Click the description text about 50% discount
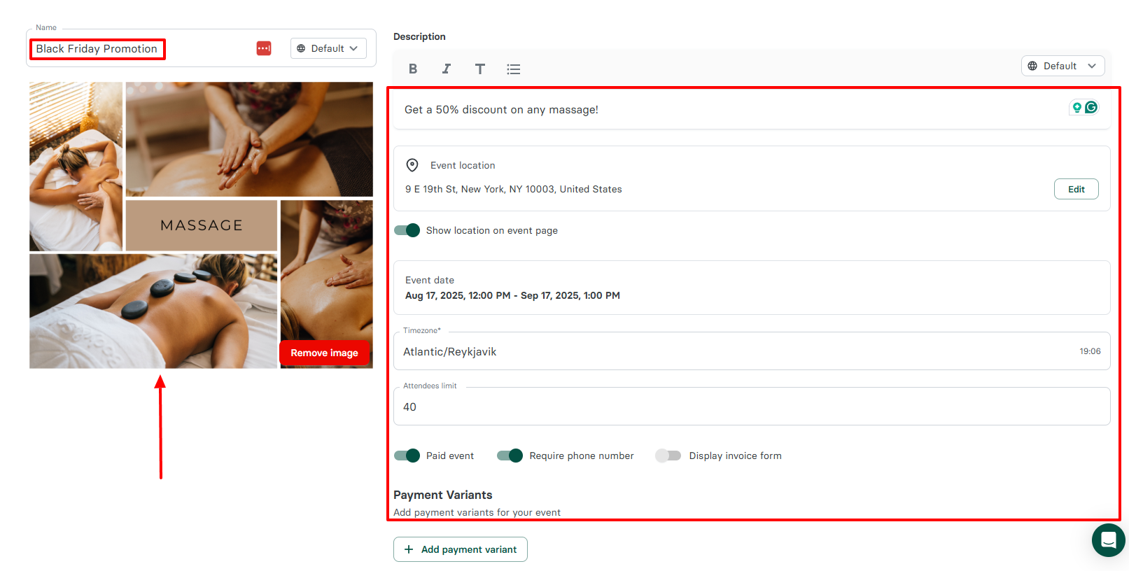The height and width of the screenshot is (571, 1129). click(501, 110)
